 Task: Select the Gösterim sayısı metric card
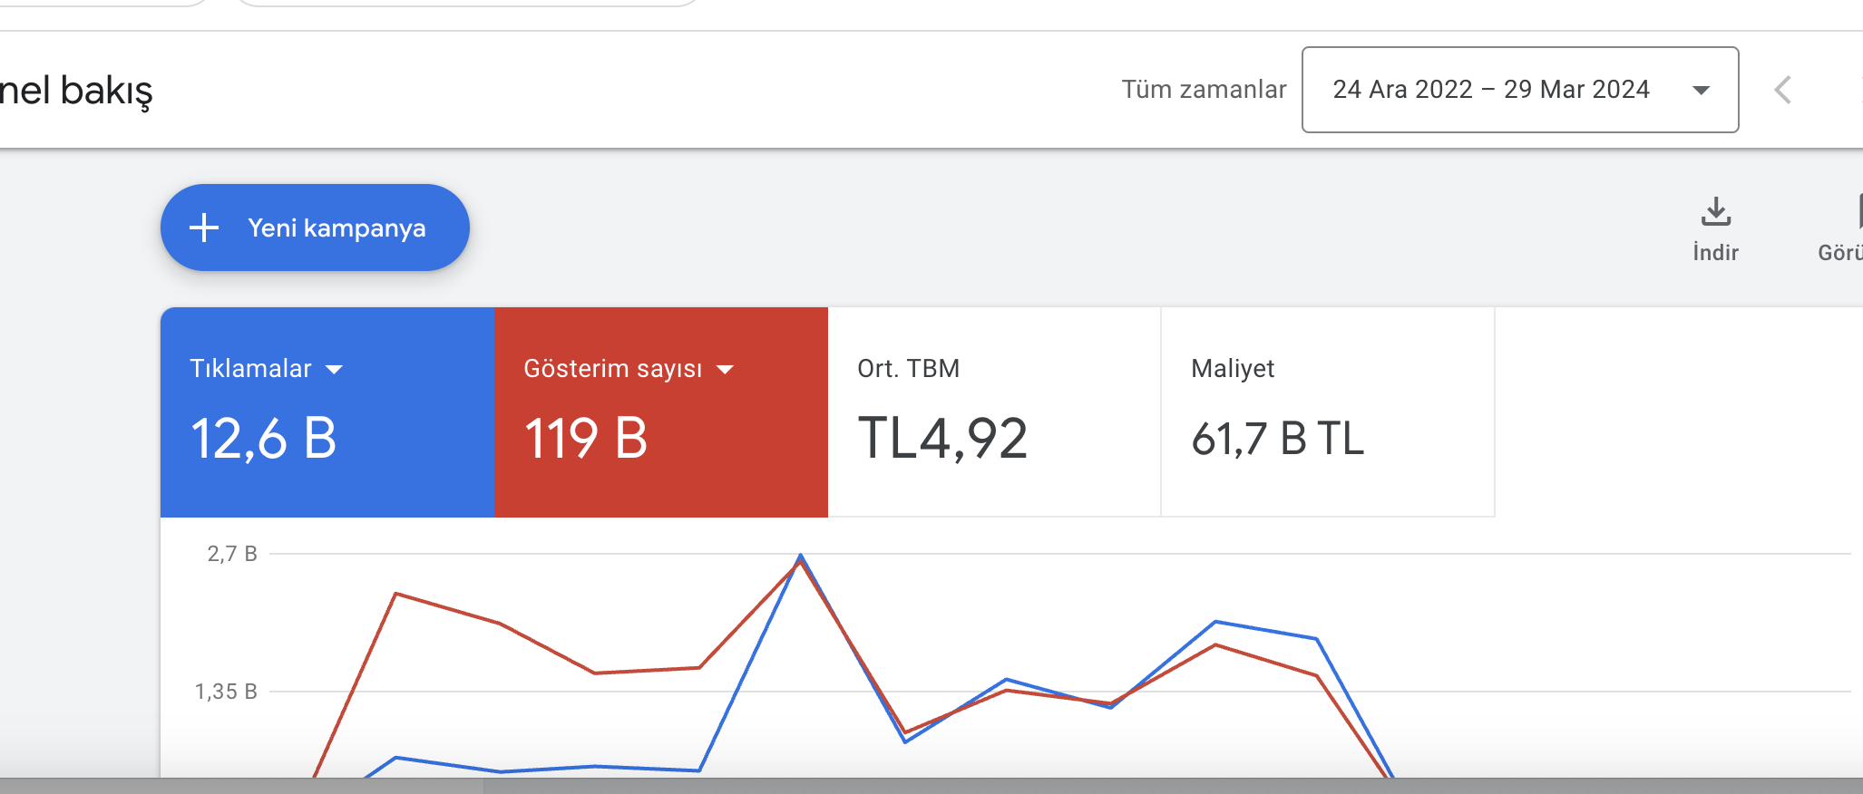click(661, 412)
